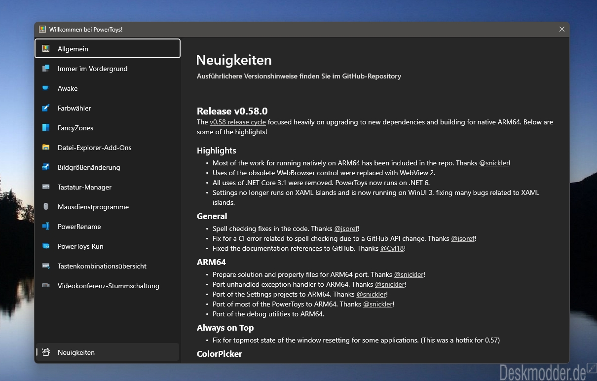Click the ARM64 section heading
This screenshot has height=381, width=597.
211,262
